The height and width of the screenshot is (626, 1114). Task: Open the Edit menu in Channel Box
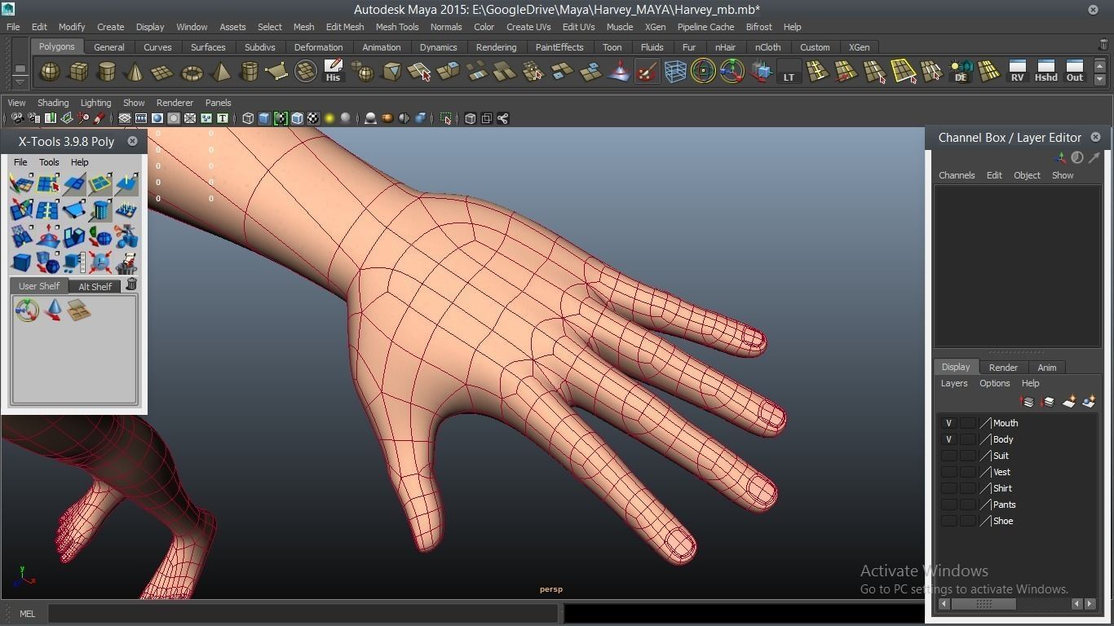994,175
